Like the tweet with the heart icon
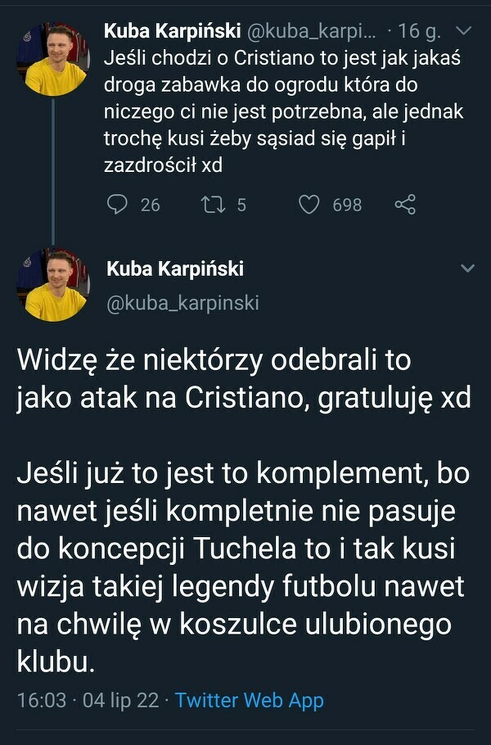This screenshot has height=745, width=491. [x=309, y=205]
